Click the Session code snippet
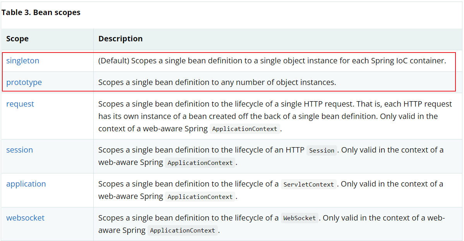This screenshot has width=464, height=241. tap(322, 150)
